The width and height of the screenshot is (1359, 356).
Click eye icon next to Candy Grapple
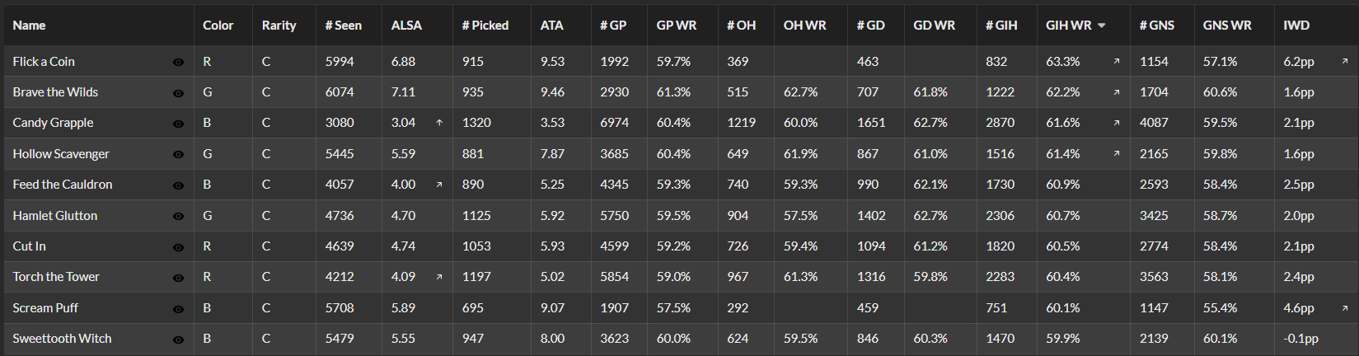point(178,124)
